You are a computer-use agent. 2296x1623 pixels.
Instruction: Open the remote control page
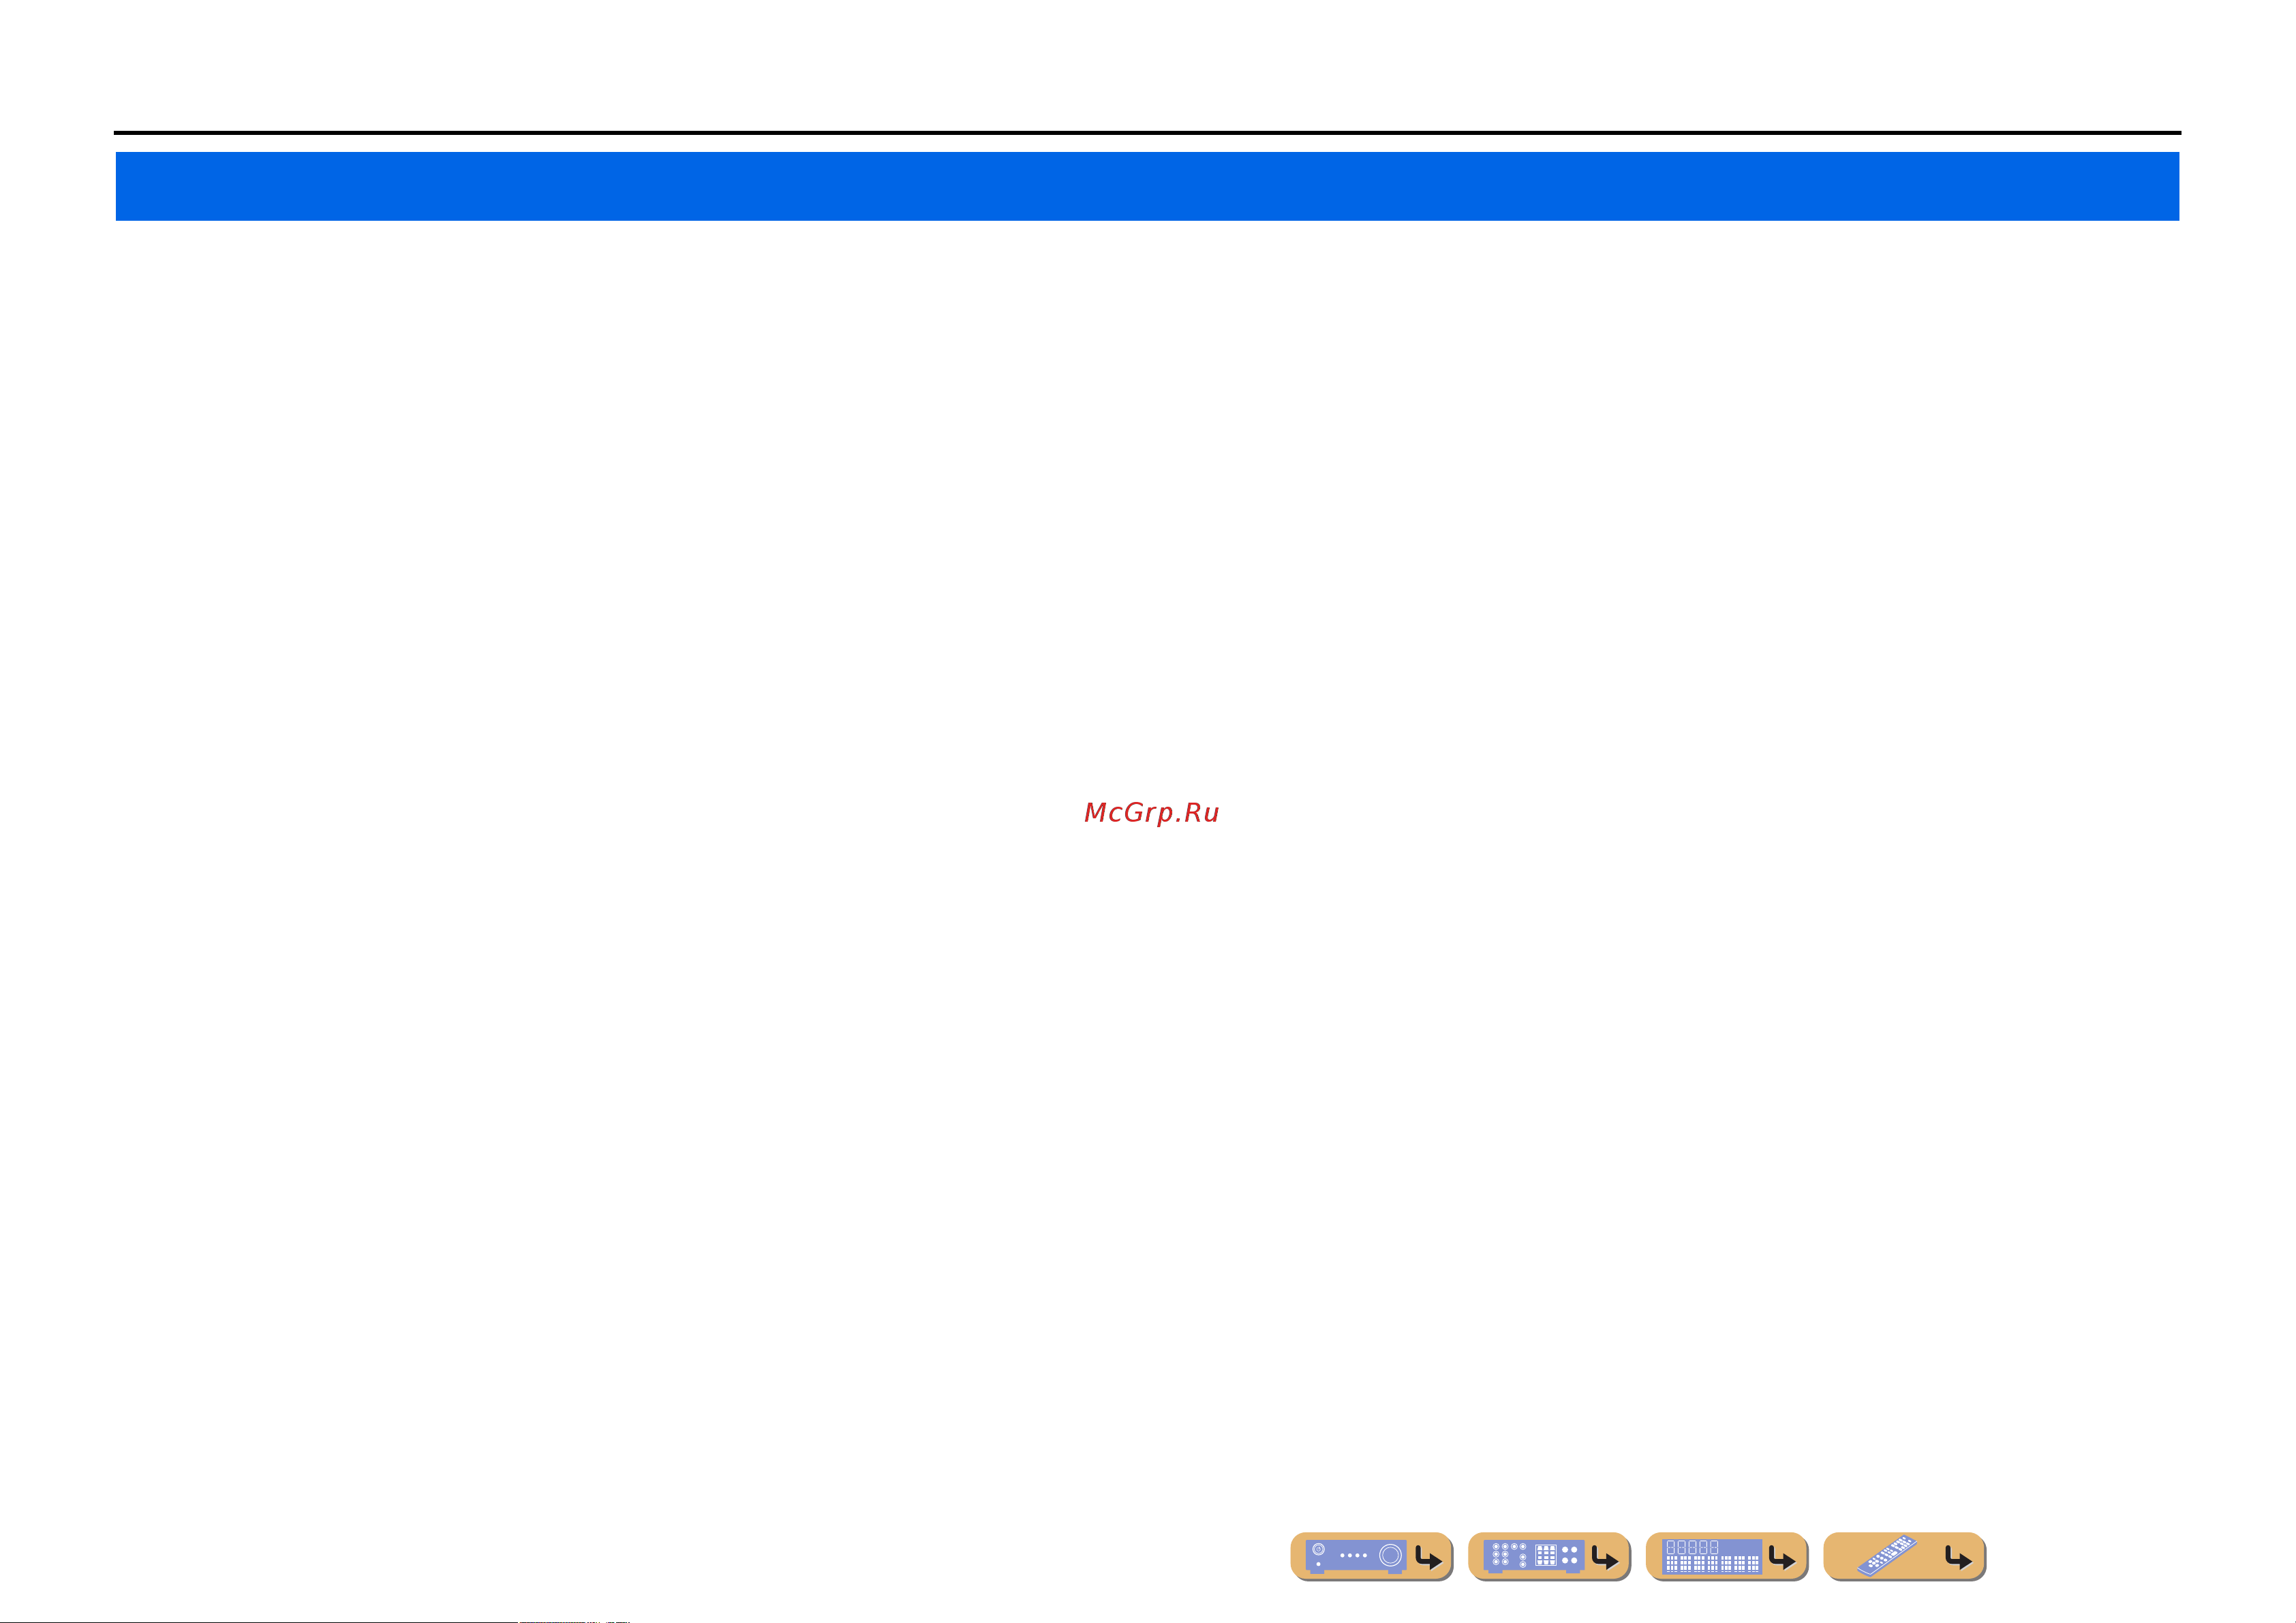(x=1905, y=1556)
